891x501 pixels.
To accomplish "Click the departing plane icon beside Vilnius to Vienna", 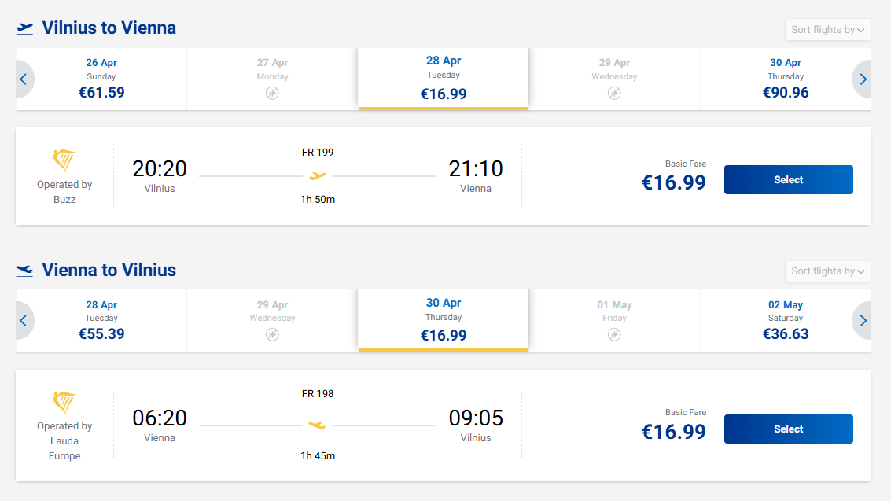I will pyautogui.click(x=25, y=28).
